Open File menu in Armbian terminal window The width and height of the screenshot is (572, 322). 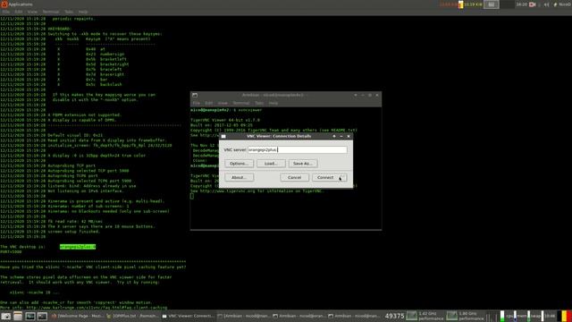coord(197,103)
